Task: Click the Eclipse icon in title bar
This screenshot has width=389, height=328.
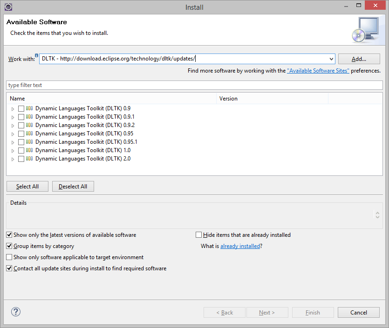Action: click(8, 7)
